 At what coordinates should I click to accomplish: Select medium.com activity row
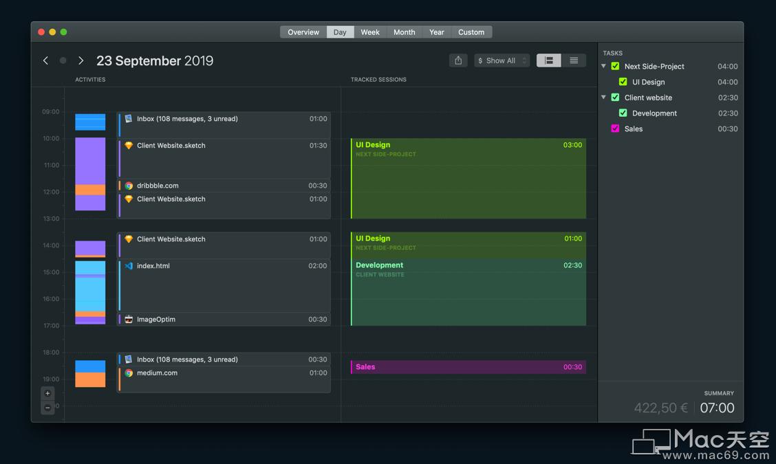[x=224, y=379]
